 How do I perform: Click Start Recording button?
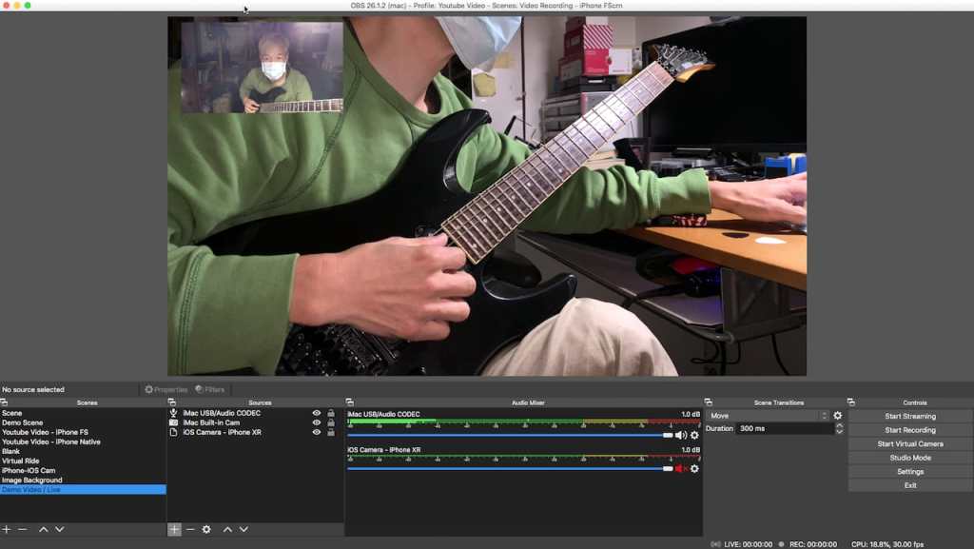(x=909, y=430)
